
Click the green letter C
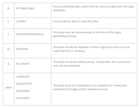(9, 34)
